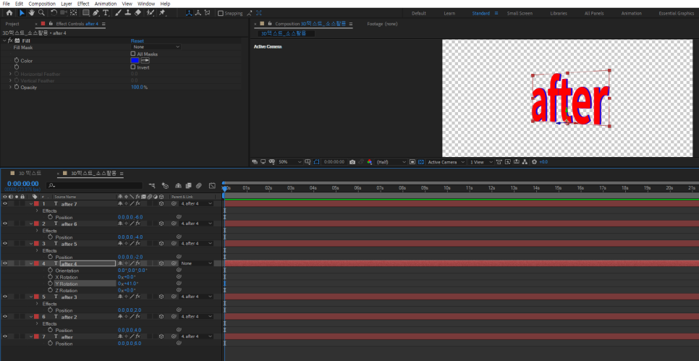Hide the after 5 layer eye icon
Screen dimensions: 699x361
coord(5,243)
